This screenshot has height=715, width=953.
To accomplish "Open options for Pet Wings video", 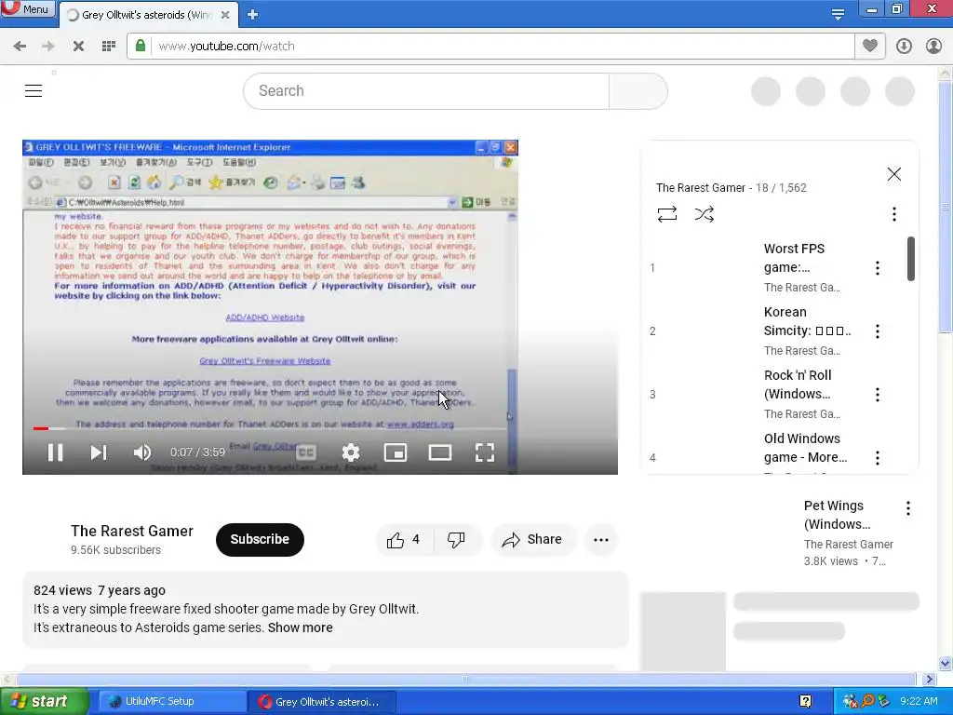I will [x=908, y=508].
